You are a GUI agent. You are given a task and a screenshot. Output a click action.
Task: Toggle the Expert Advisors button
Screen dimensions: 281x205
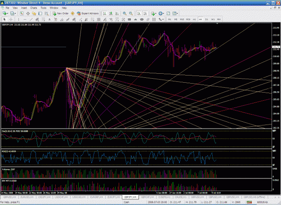(88, 13)
